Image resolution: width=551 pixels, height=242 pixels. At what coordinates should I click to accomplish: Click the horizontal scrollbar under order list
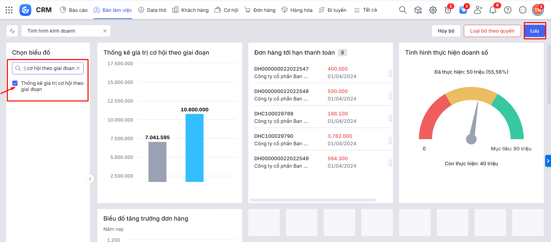click(312, 200)
